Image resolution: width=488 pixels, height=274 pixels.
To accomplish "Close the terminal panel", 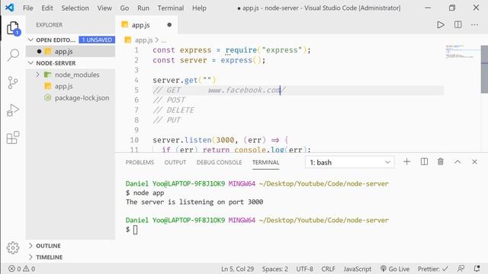I will 474,162.
